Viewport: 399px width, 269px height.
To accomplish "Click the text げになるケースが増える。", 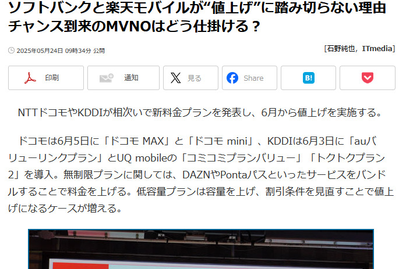I will click(x=65, y=209).
